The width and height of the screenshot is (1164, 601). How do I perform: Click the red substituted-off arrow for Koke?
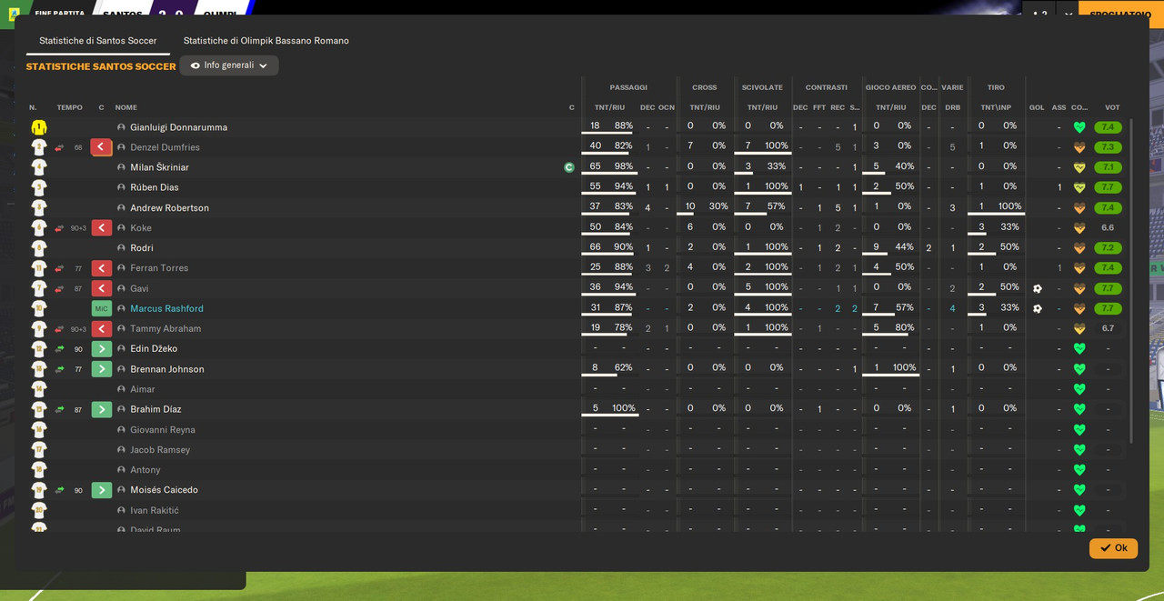101,228
